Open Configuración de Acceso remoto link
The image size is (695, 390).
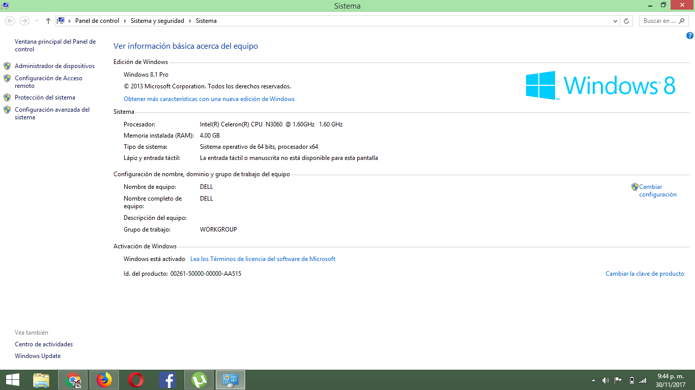[x=48, y=82]
